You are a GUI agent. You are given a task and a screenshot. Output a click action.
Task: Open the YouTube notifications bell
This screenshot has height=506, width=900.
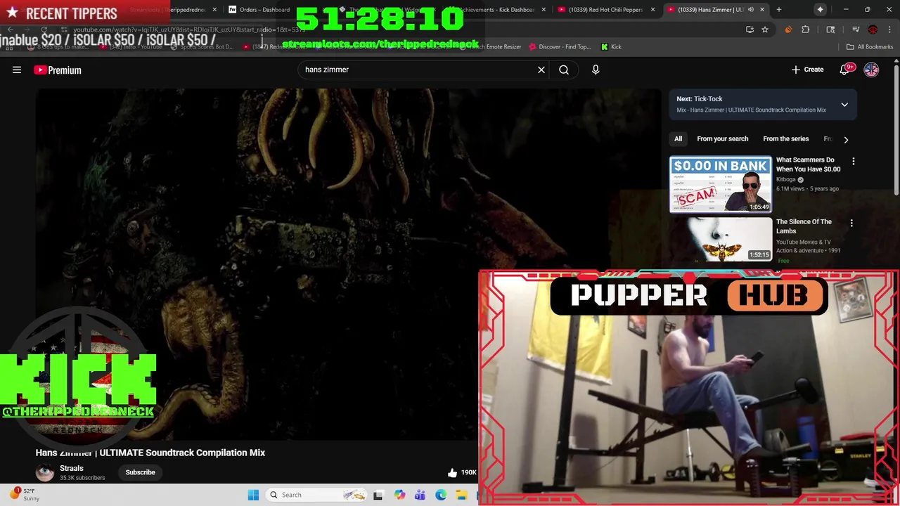[847, 70]
